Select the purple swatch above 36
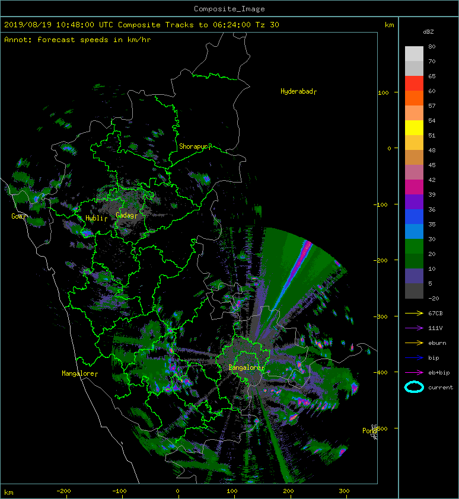 click(x=414, y=201)
